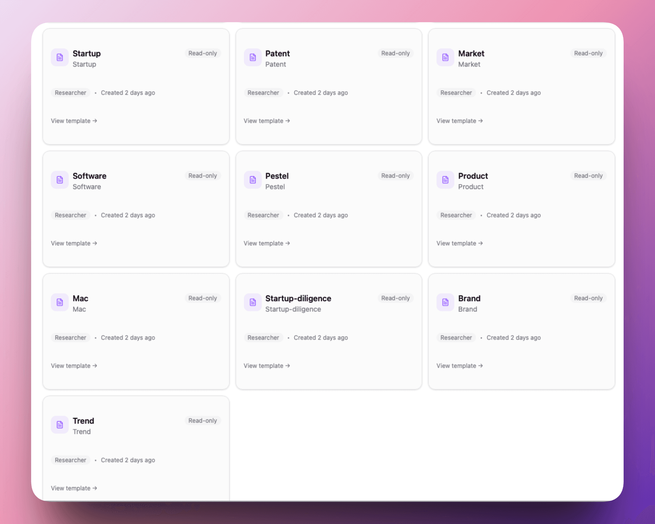Open the Startup template via View template
The image size is (655, 524).
click(74, 121)
